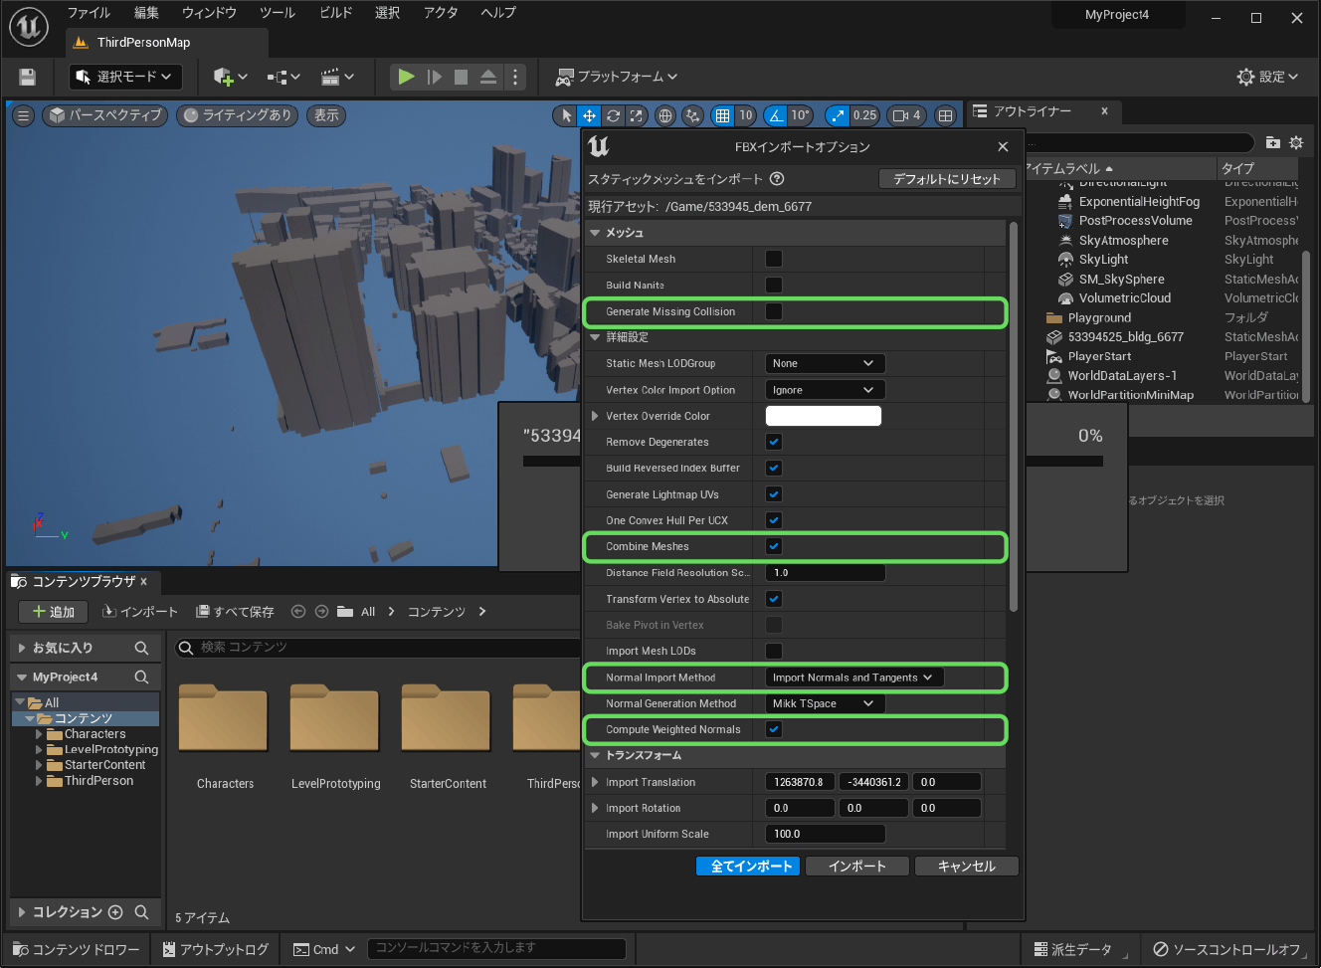Expand the Vertex Override Color row
The width and height of the screenshot is (1321, 968).
pos(595,416)
